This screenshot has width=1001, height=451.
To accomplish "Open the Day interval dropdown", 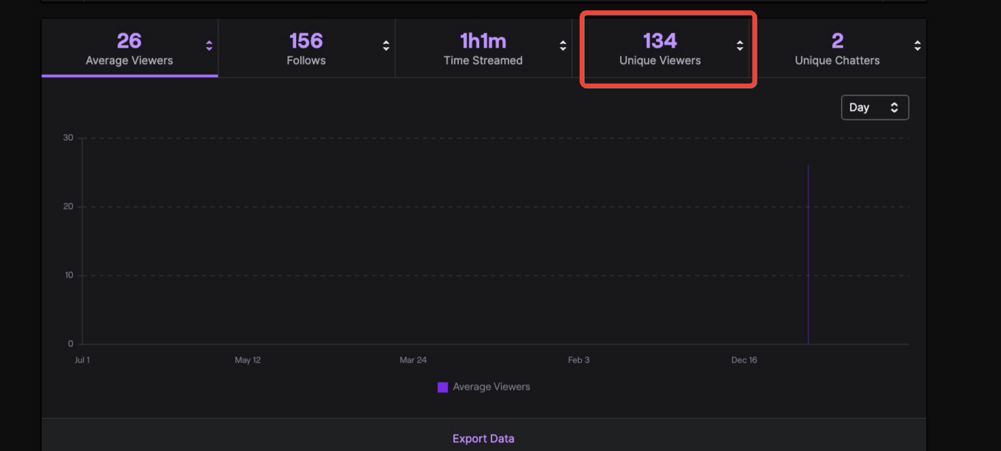I will (x=875, y=107).
